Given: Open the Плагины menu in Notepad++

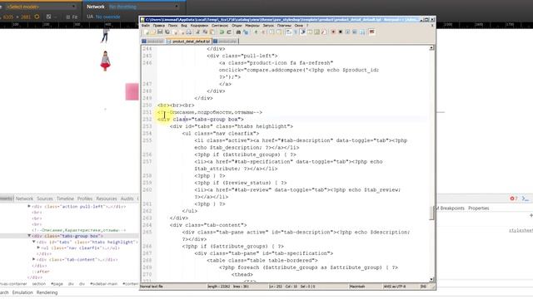Looking at the screenshot, I should (x=284, y=26).
